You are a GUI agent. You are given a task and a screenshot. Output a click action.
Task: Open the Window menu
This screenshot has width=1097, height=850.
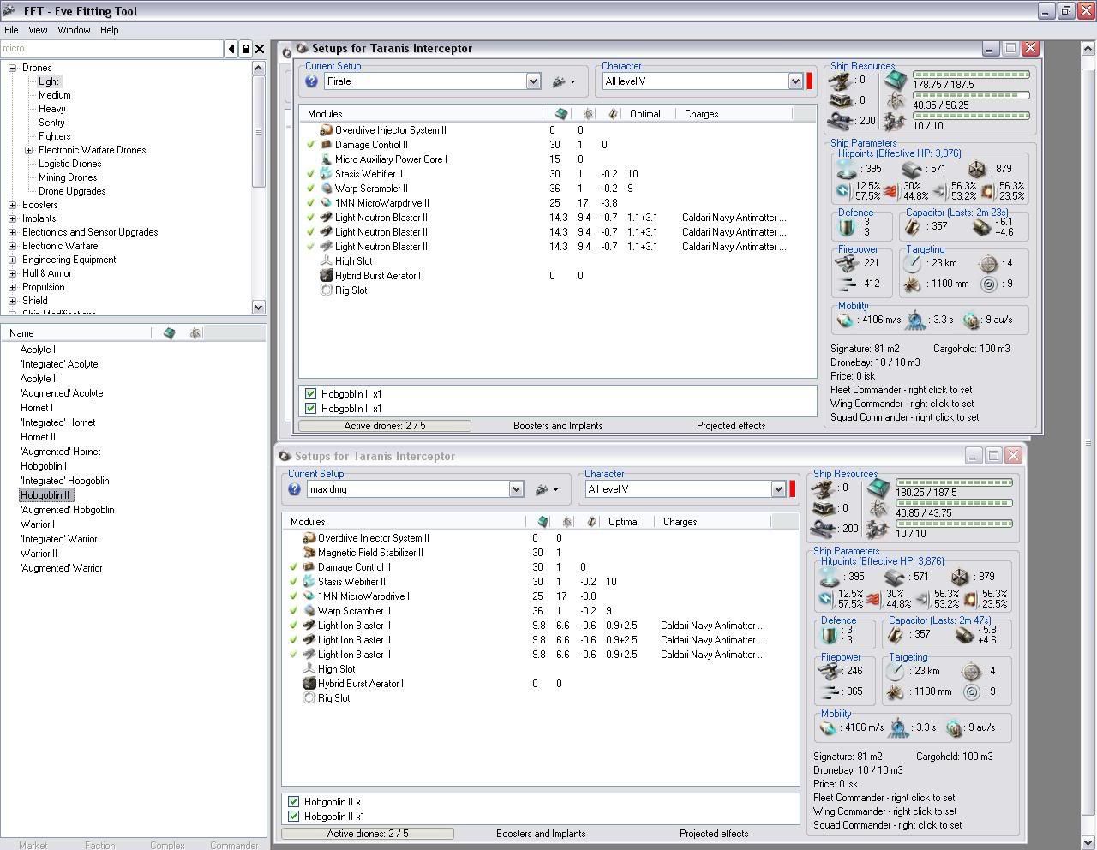tap(74, 30)
